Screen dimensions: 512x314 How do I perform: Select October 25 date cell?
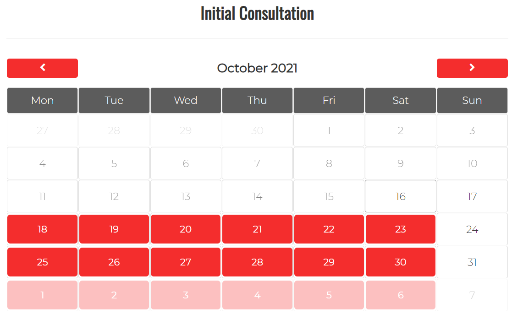click(42, 262)
